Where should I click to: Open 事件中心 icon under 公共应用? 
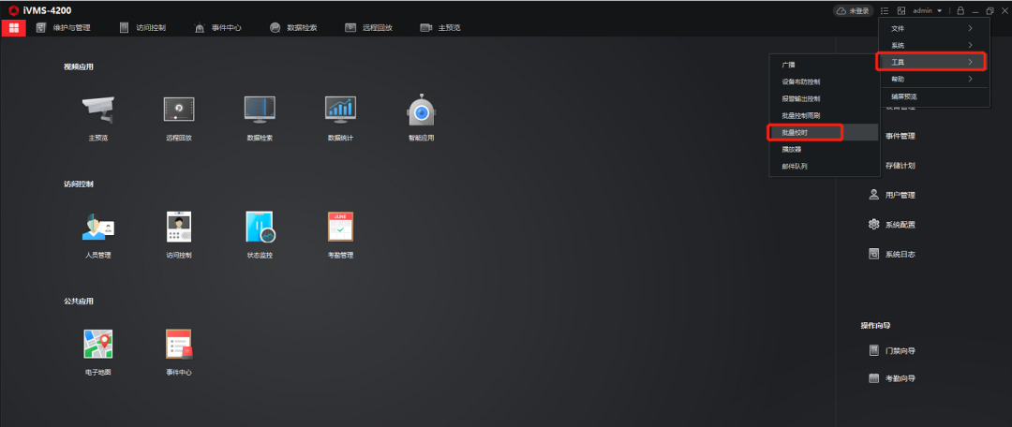click(x=179, y=345)
